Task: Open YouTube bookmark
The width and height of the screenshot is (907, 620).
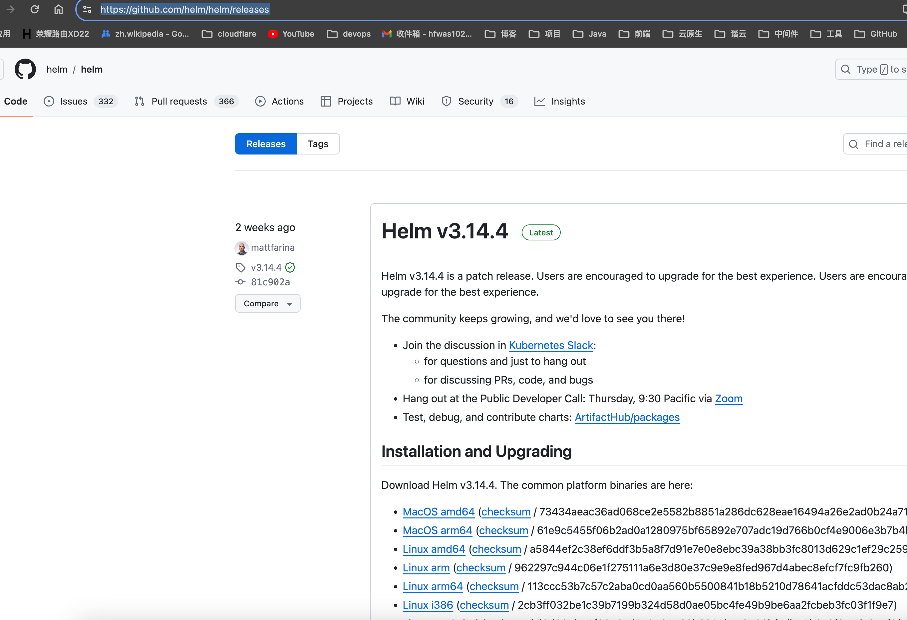Action: [291, 34]
